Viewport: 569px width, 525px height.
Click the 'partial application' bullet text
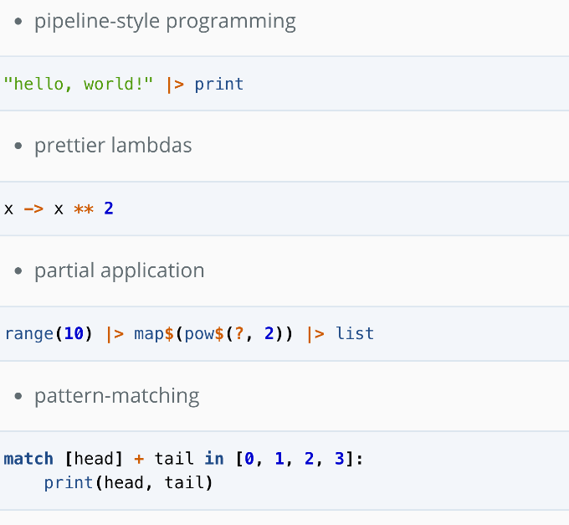120,270
